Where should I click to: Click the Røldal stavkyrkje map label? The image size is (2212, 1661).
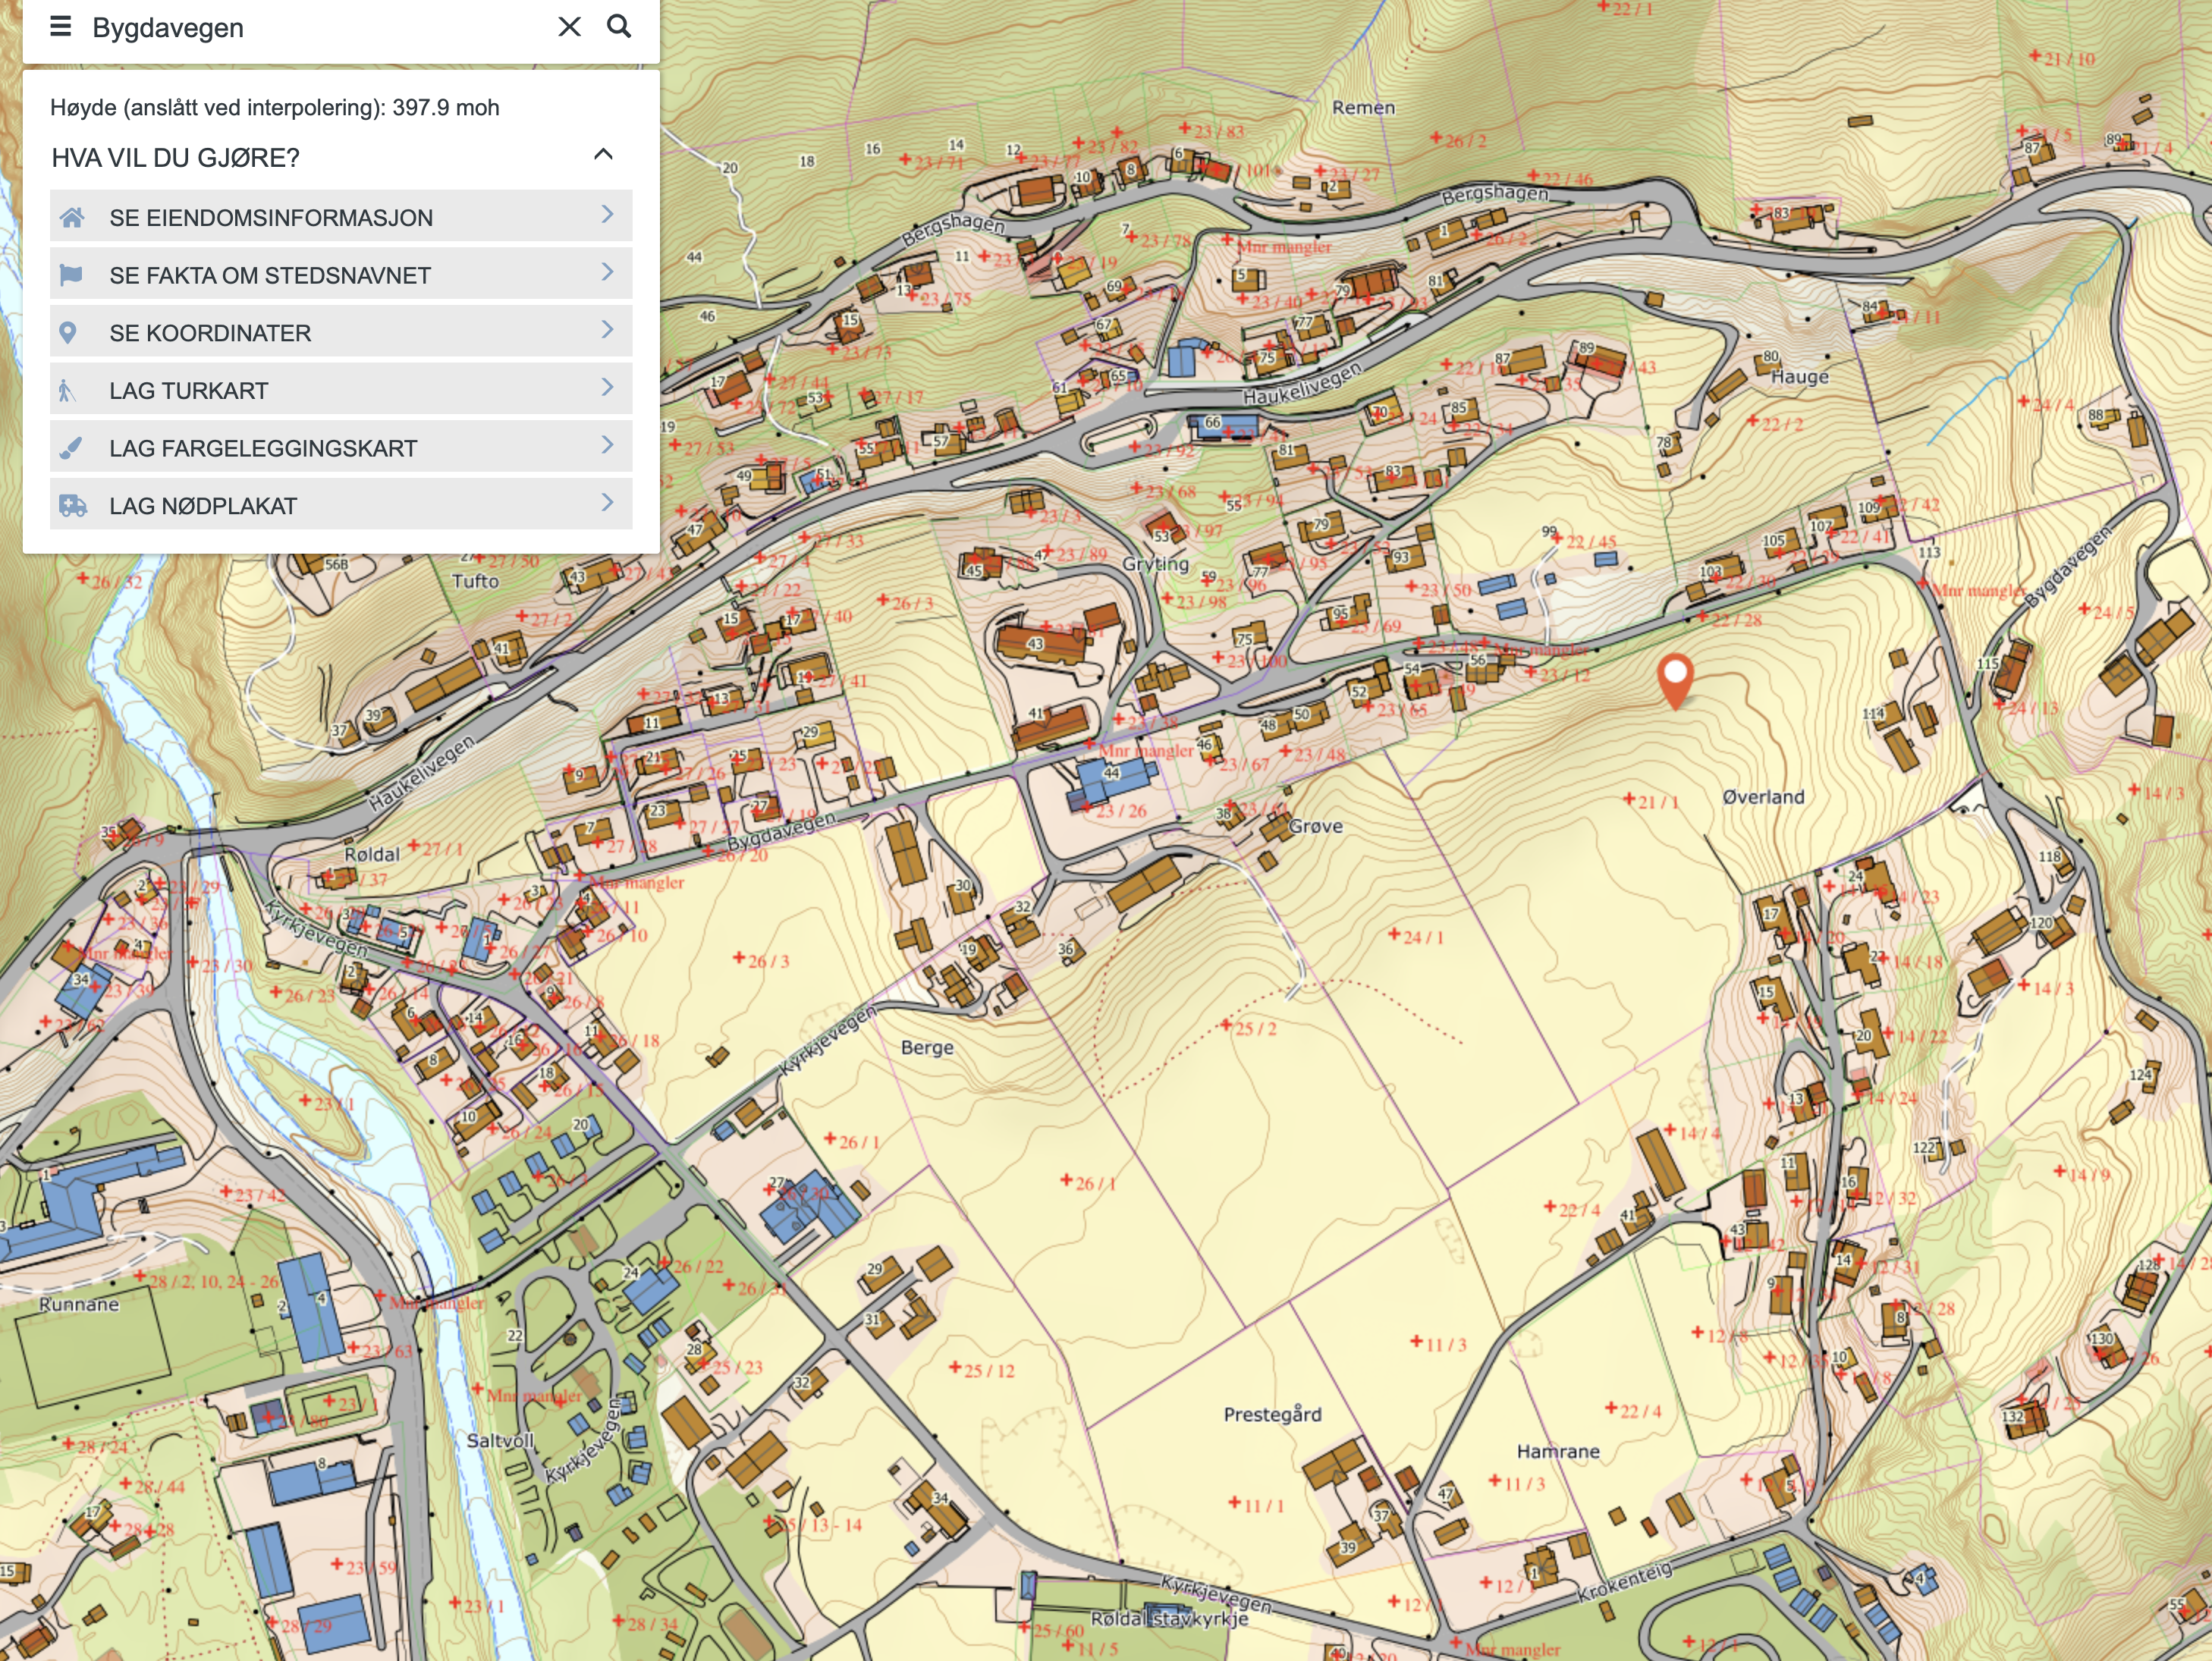1169,1619
